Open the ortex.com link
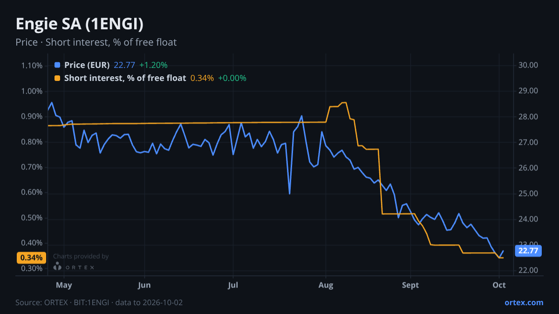Screen dimensions: 559x314 tap(524, 302)
